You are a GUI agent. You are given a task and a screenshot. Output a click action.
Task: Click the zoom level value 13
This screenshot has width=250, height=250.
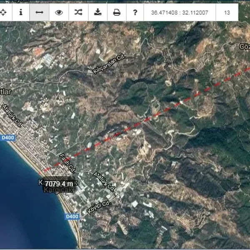(x=227, y=12)
